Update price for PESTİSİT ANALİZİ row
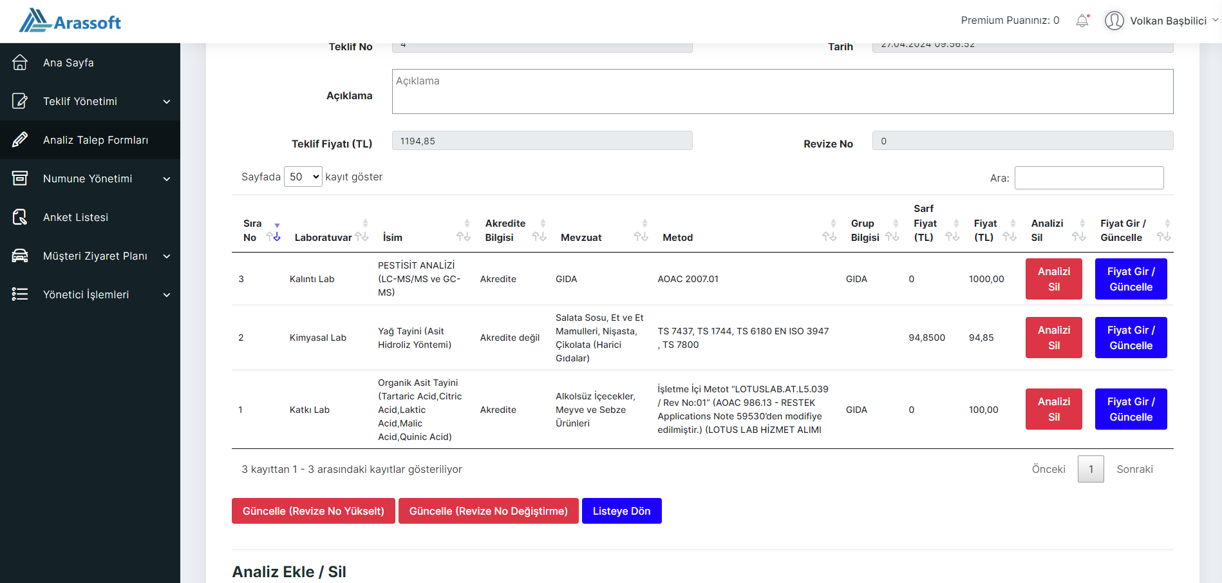The width and height of the screenshot is (1222, 583). tap(1131, 279)
